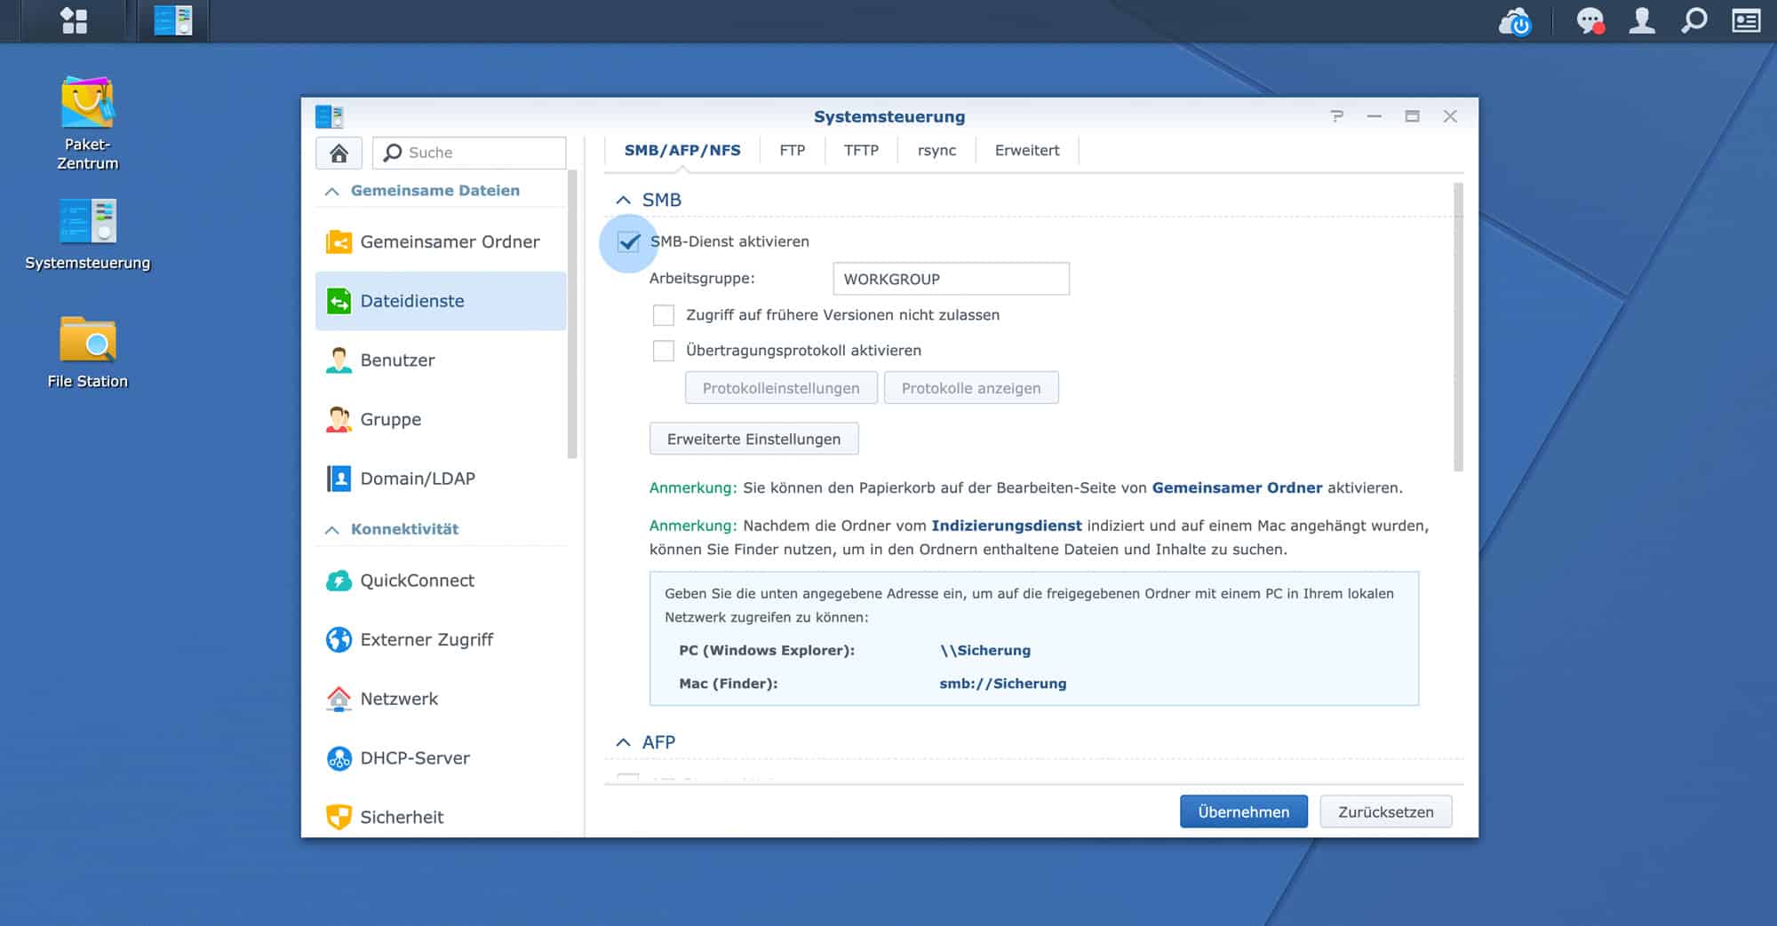The width and height of the screenshot is (1777, 926).
Task: Open QuickConnect settings
Action: point(441,581)
